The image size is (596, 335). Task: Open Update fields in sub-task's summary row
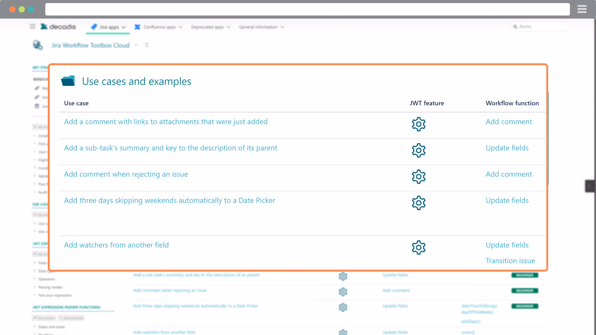(507, 148)
